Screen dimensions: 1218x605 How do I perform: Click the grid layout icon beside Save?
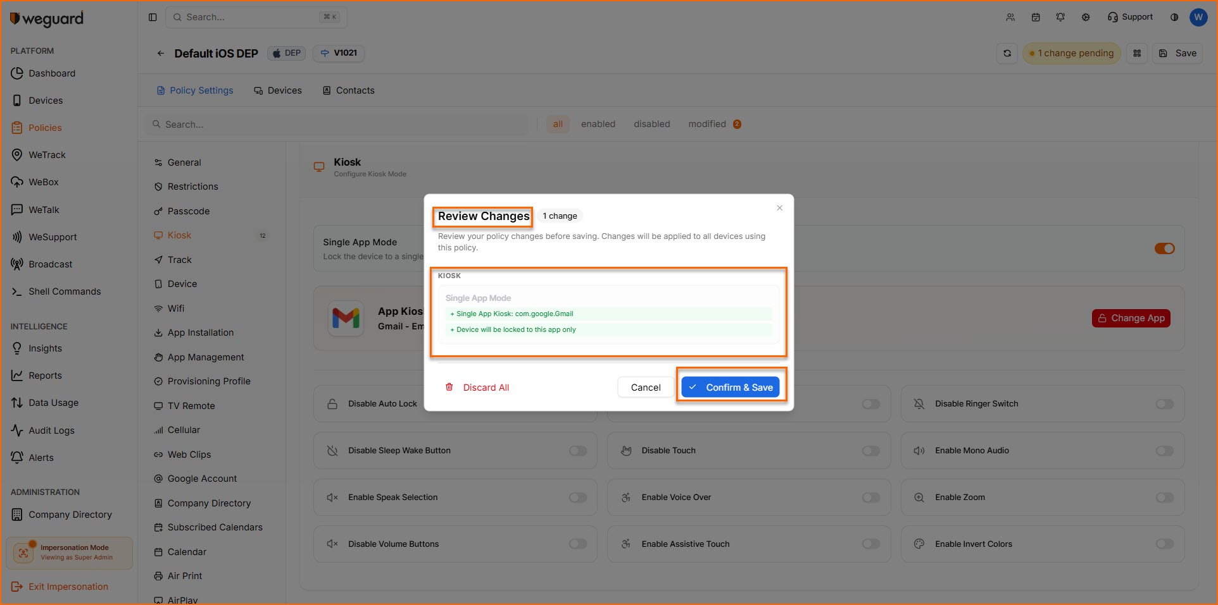(x=1137, y=53)
